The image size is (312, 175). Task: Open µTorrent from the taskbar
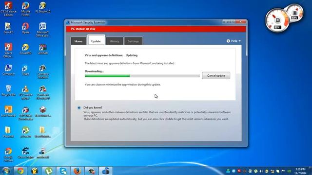49,171
